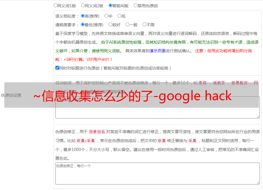The height and width of the screenshot is (190, 263).
Task: Click the 收集>采集 example tag
Action: [x=86, y=141]
